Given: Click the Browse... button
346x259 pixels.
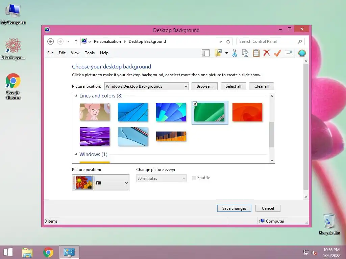Looking at the screenshot, I should pos(204,86).
